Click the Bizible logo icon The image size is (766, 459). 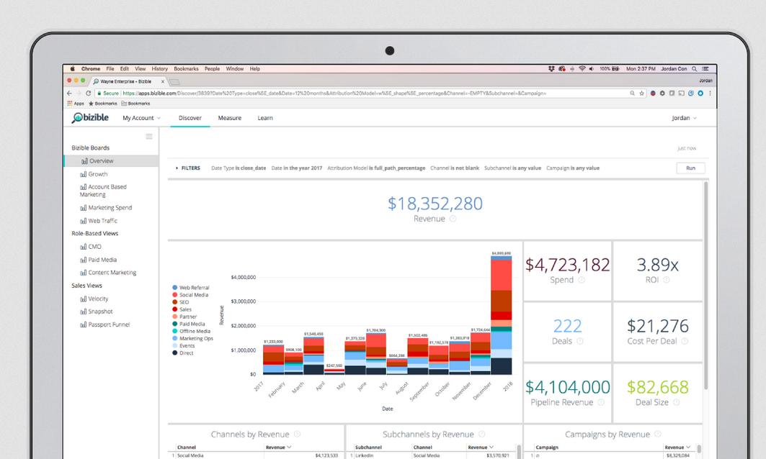[78, 118]
